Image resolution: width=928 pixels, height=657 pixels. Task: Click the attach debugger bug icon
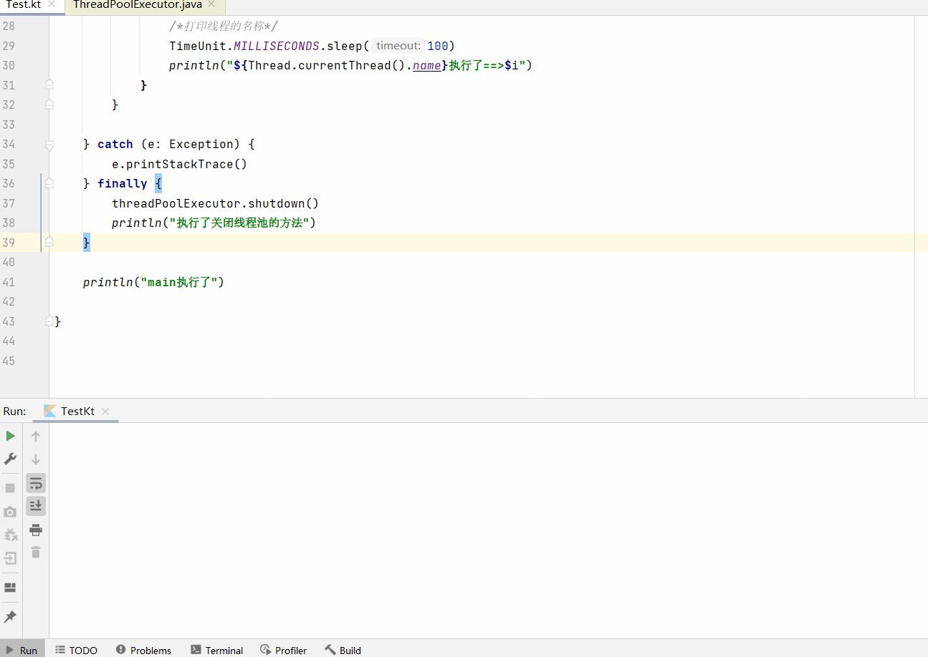click(x=10, y=535)
